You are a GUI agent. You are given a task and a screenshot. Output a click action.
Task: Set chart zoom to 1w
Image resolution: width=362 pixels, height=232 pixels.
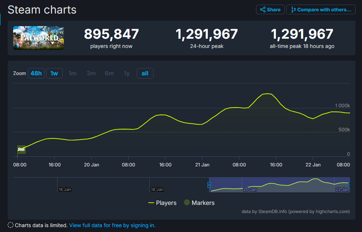coord(54,73)
